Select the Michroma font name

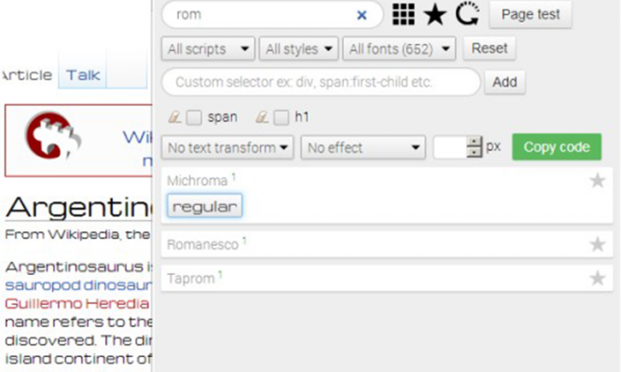pos(197,181)
